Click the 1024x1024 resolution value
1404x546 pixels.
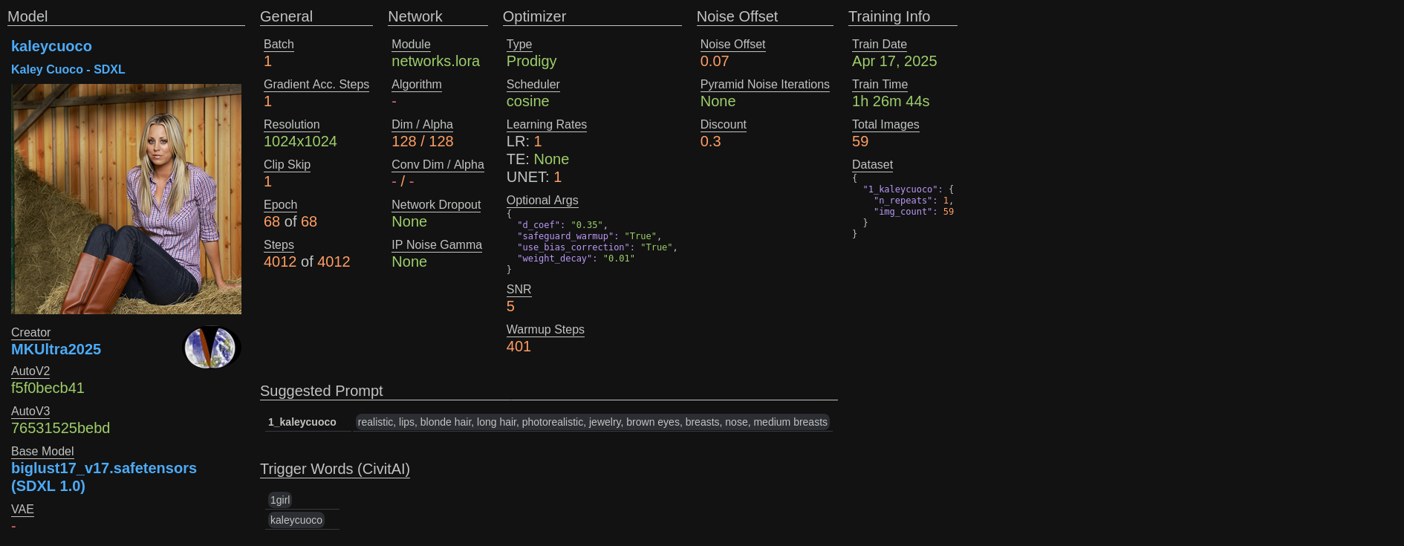(300, 141)
